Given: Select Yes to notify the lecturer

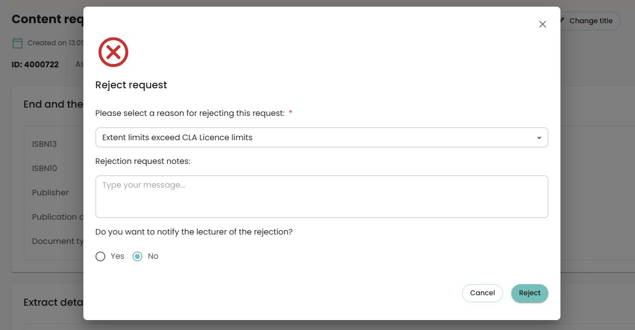Looking at the screenshot, I should 100,256.
